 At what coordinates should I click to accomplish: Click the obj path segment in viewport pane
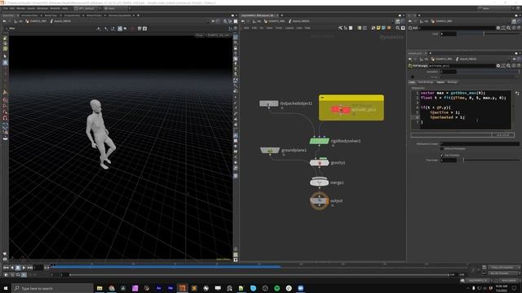[x=19, y=21]
